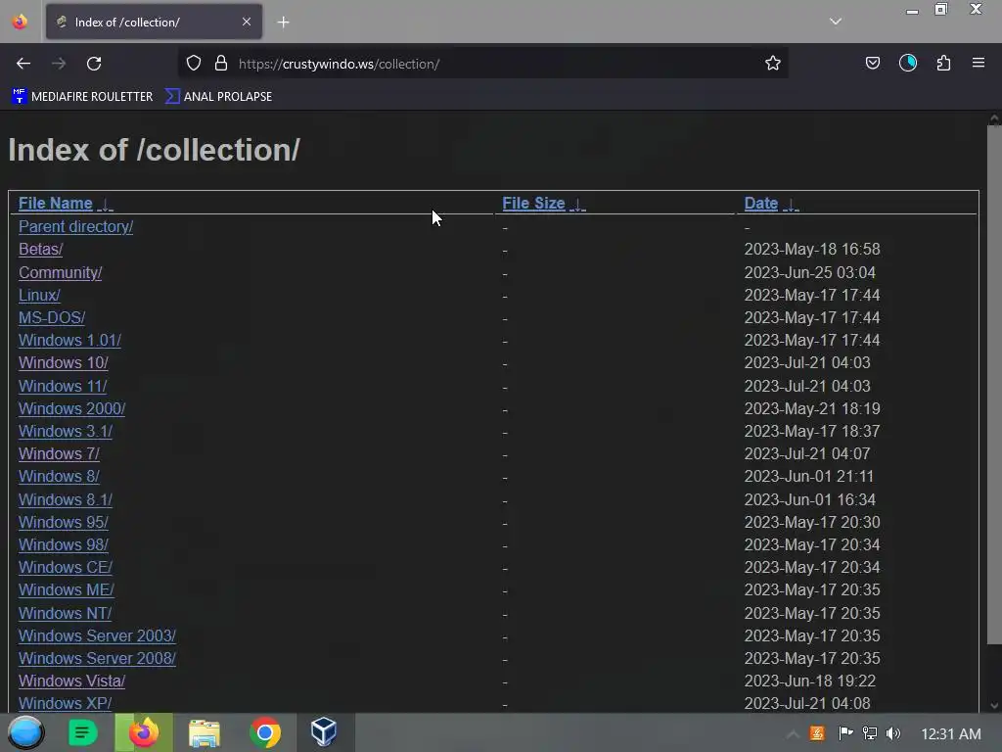Screen dimensions: 1002x752
Task: Open the Windows CE/ folder
Action: 66,567
